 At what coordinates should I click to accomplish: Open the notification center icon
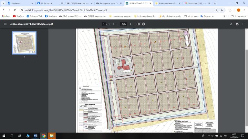pyautogui.click(x=243, y=136)
